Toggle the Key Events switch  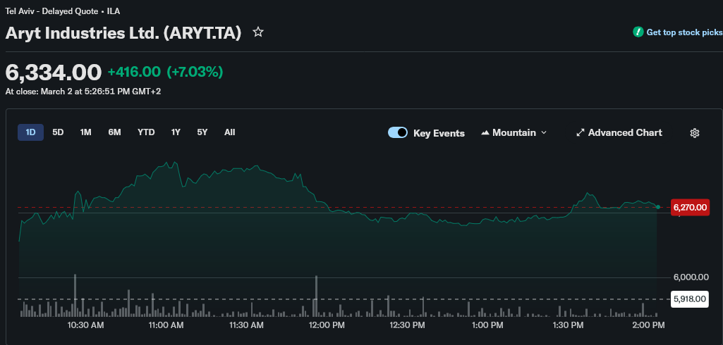click(x=397, y=132)
